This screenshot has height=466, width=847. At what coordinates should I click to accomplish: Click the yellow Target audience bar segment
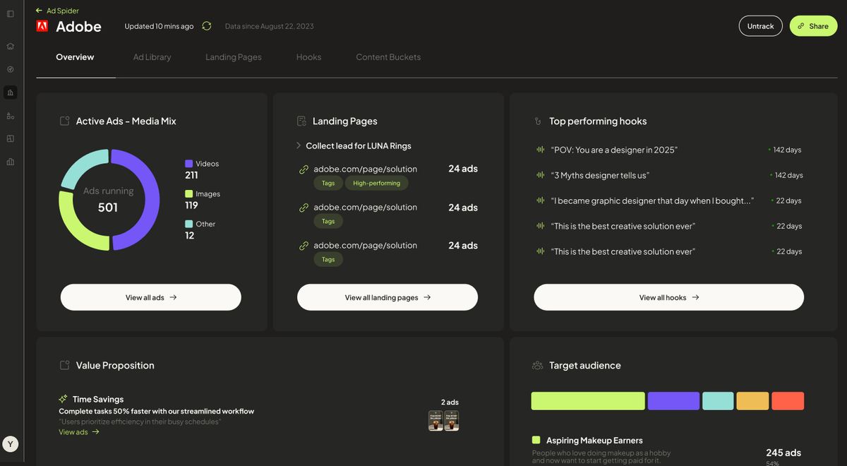[x=752, y=401]
